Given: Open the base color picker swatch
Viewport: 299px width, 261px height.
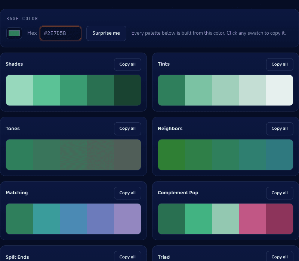Looking at the screenshot, I should pyautogui.click(x=14, y=33).
